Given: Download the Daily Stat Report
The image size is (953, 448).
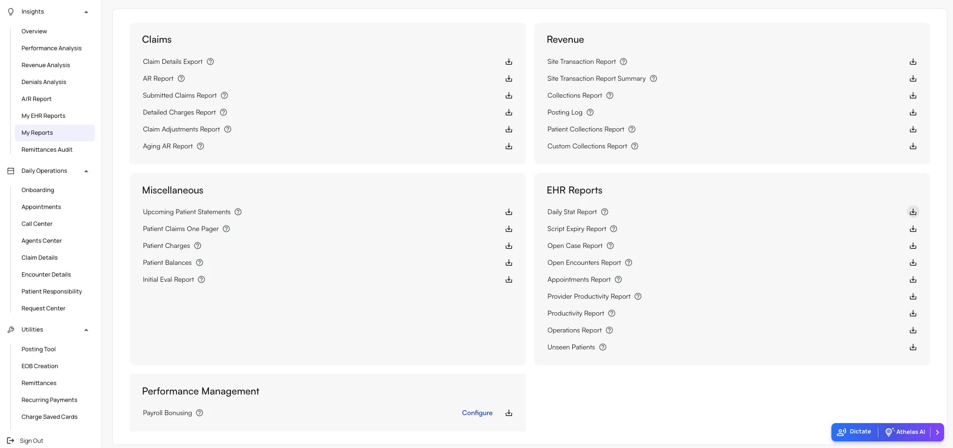Looking at the screenshot, I should [x=913, y=212].
